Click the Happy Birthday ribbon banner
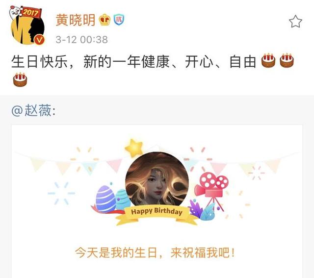314x278 pixels. (157, 215)
